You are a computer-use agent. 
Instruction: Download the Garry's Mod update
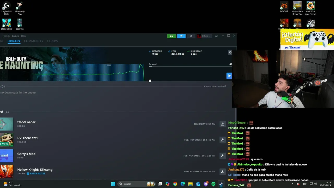(223, 156)
